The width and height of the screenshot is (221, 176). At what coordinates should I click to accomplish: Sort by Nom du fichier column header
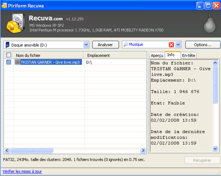pos(49,55)
